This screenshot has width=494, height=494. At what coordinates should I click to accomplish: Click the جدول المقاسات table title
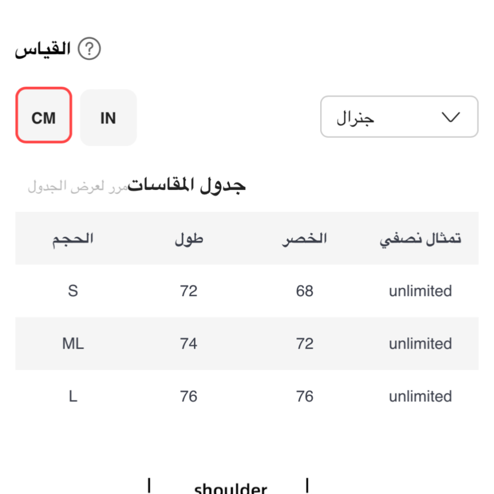[x=187, y=185]
